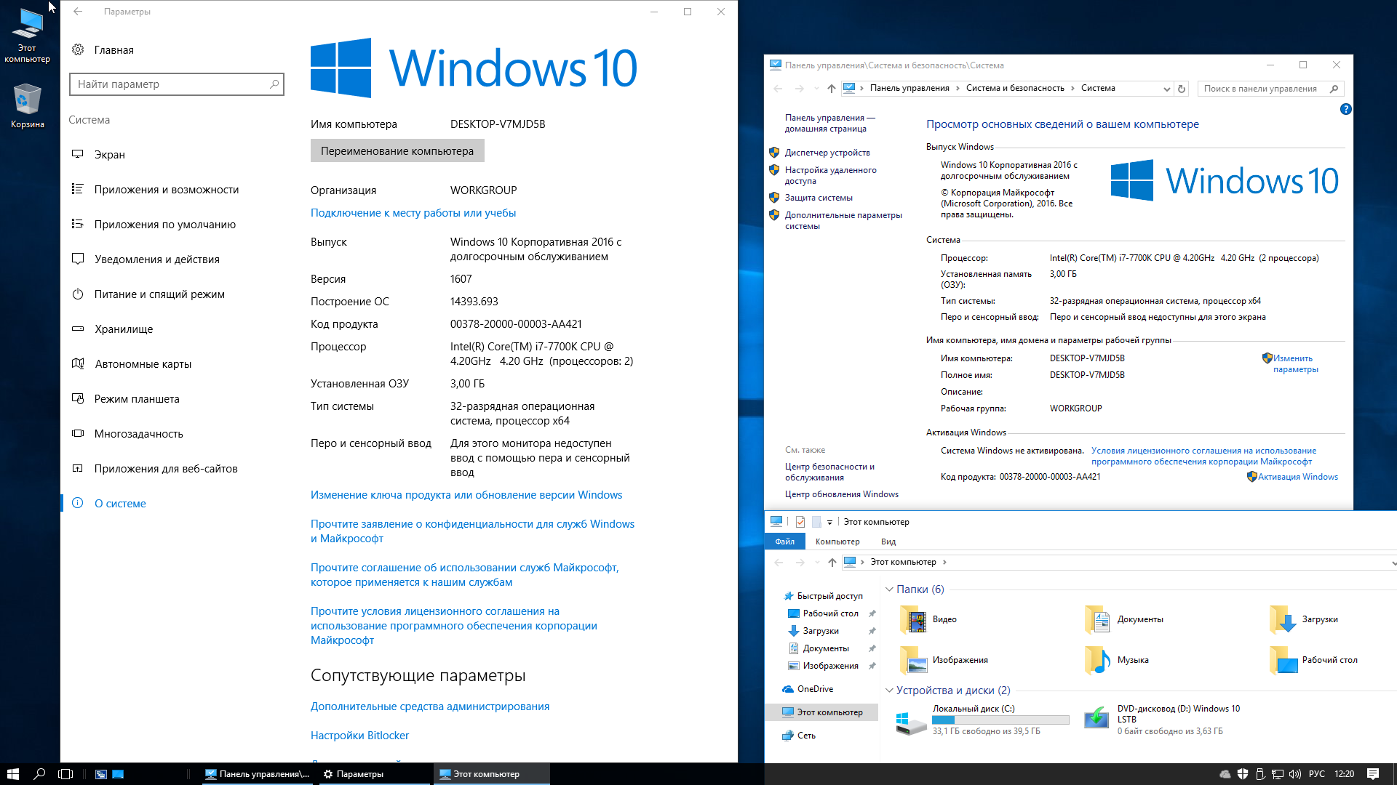Click the Переименование компьютера button
Viewport: 1397px width, 785px height.
(x=397, y=151)
